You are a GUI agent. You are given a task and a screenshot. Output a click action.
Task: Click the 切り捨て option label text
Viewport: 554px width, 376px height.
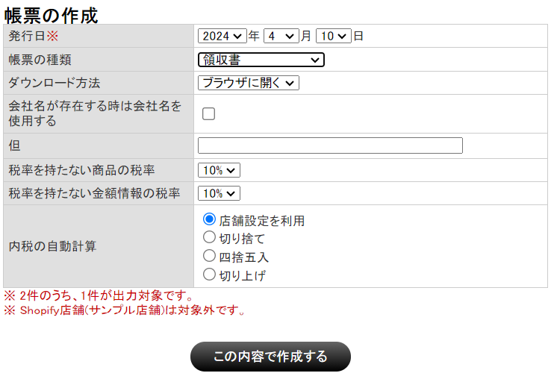pos(242,239)
